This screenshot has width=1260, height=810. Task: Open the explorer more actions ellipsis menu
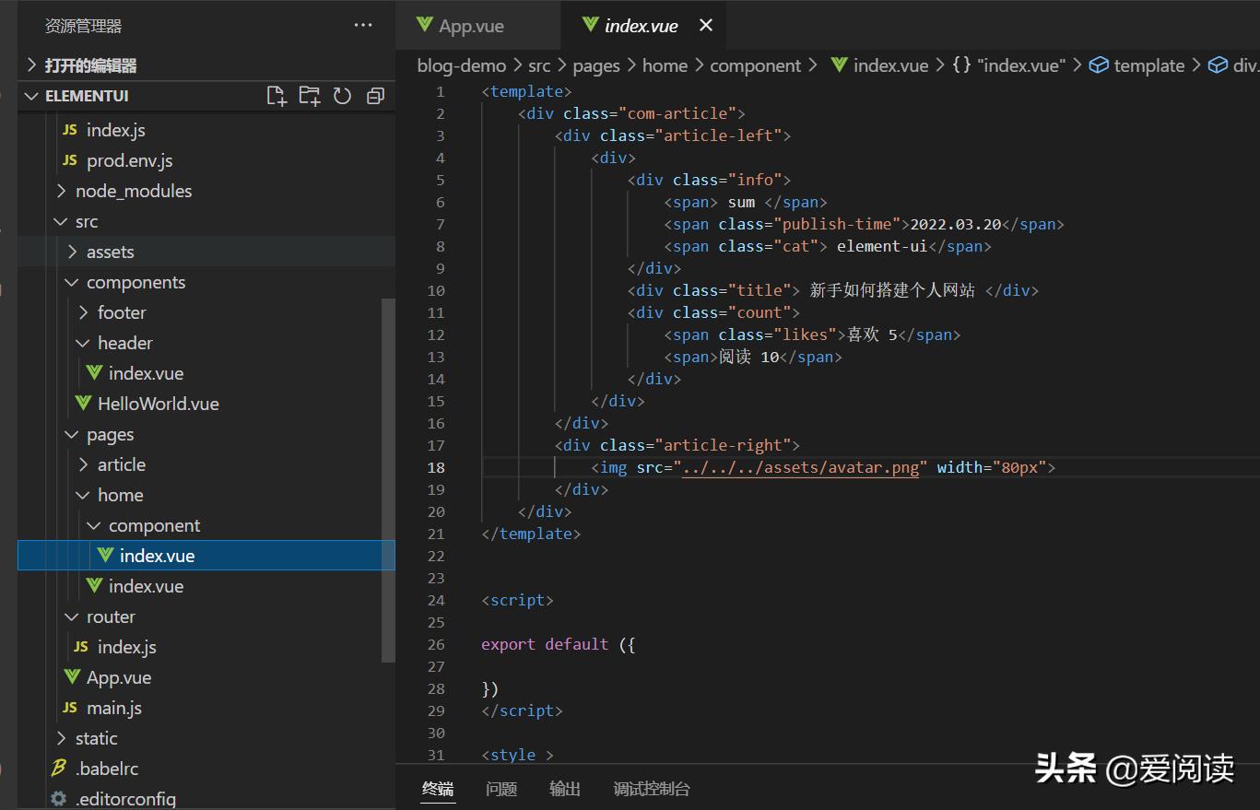tap(363, 26)
